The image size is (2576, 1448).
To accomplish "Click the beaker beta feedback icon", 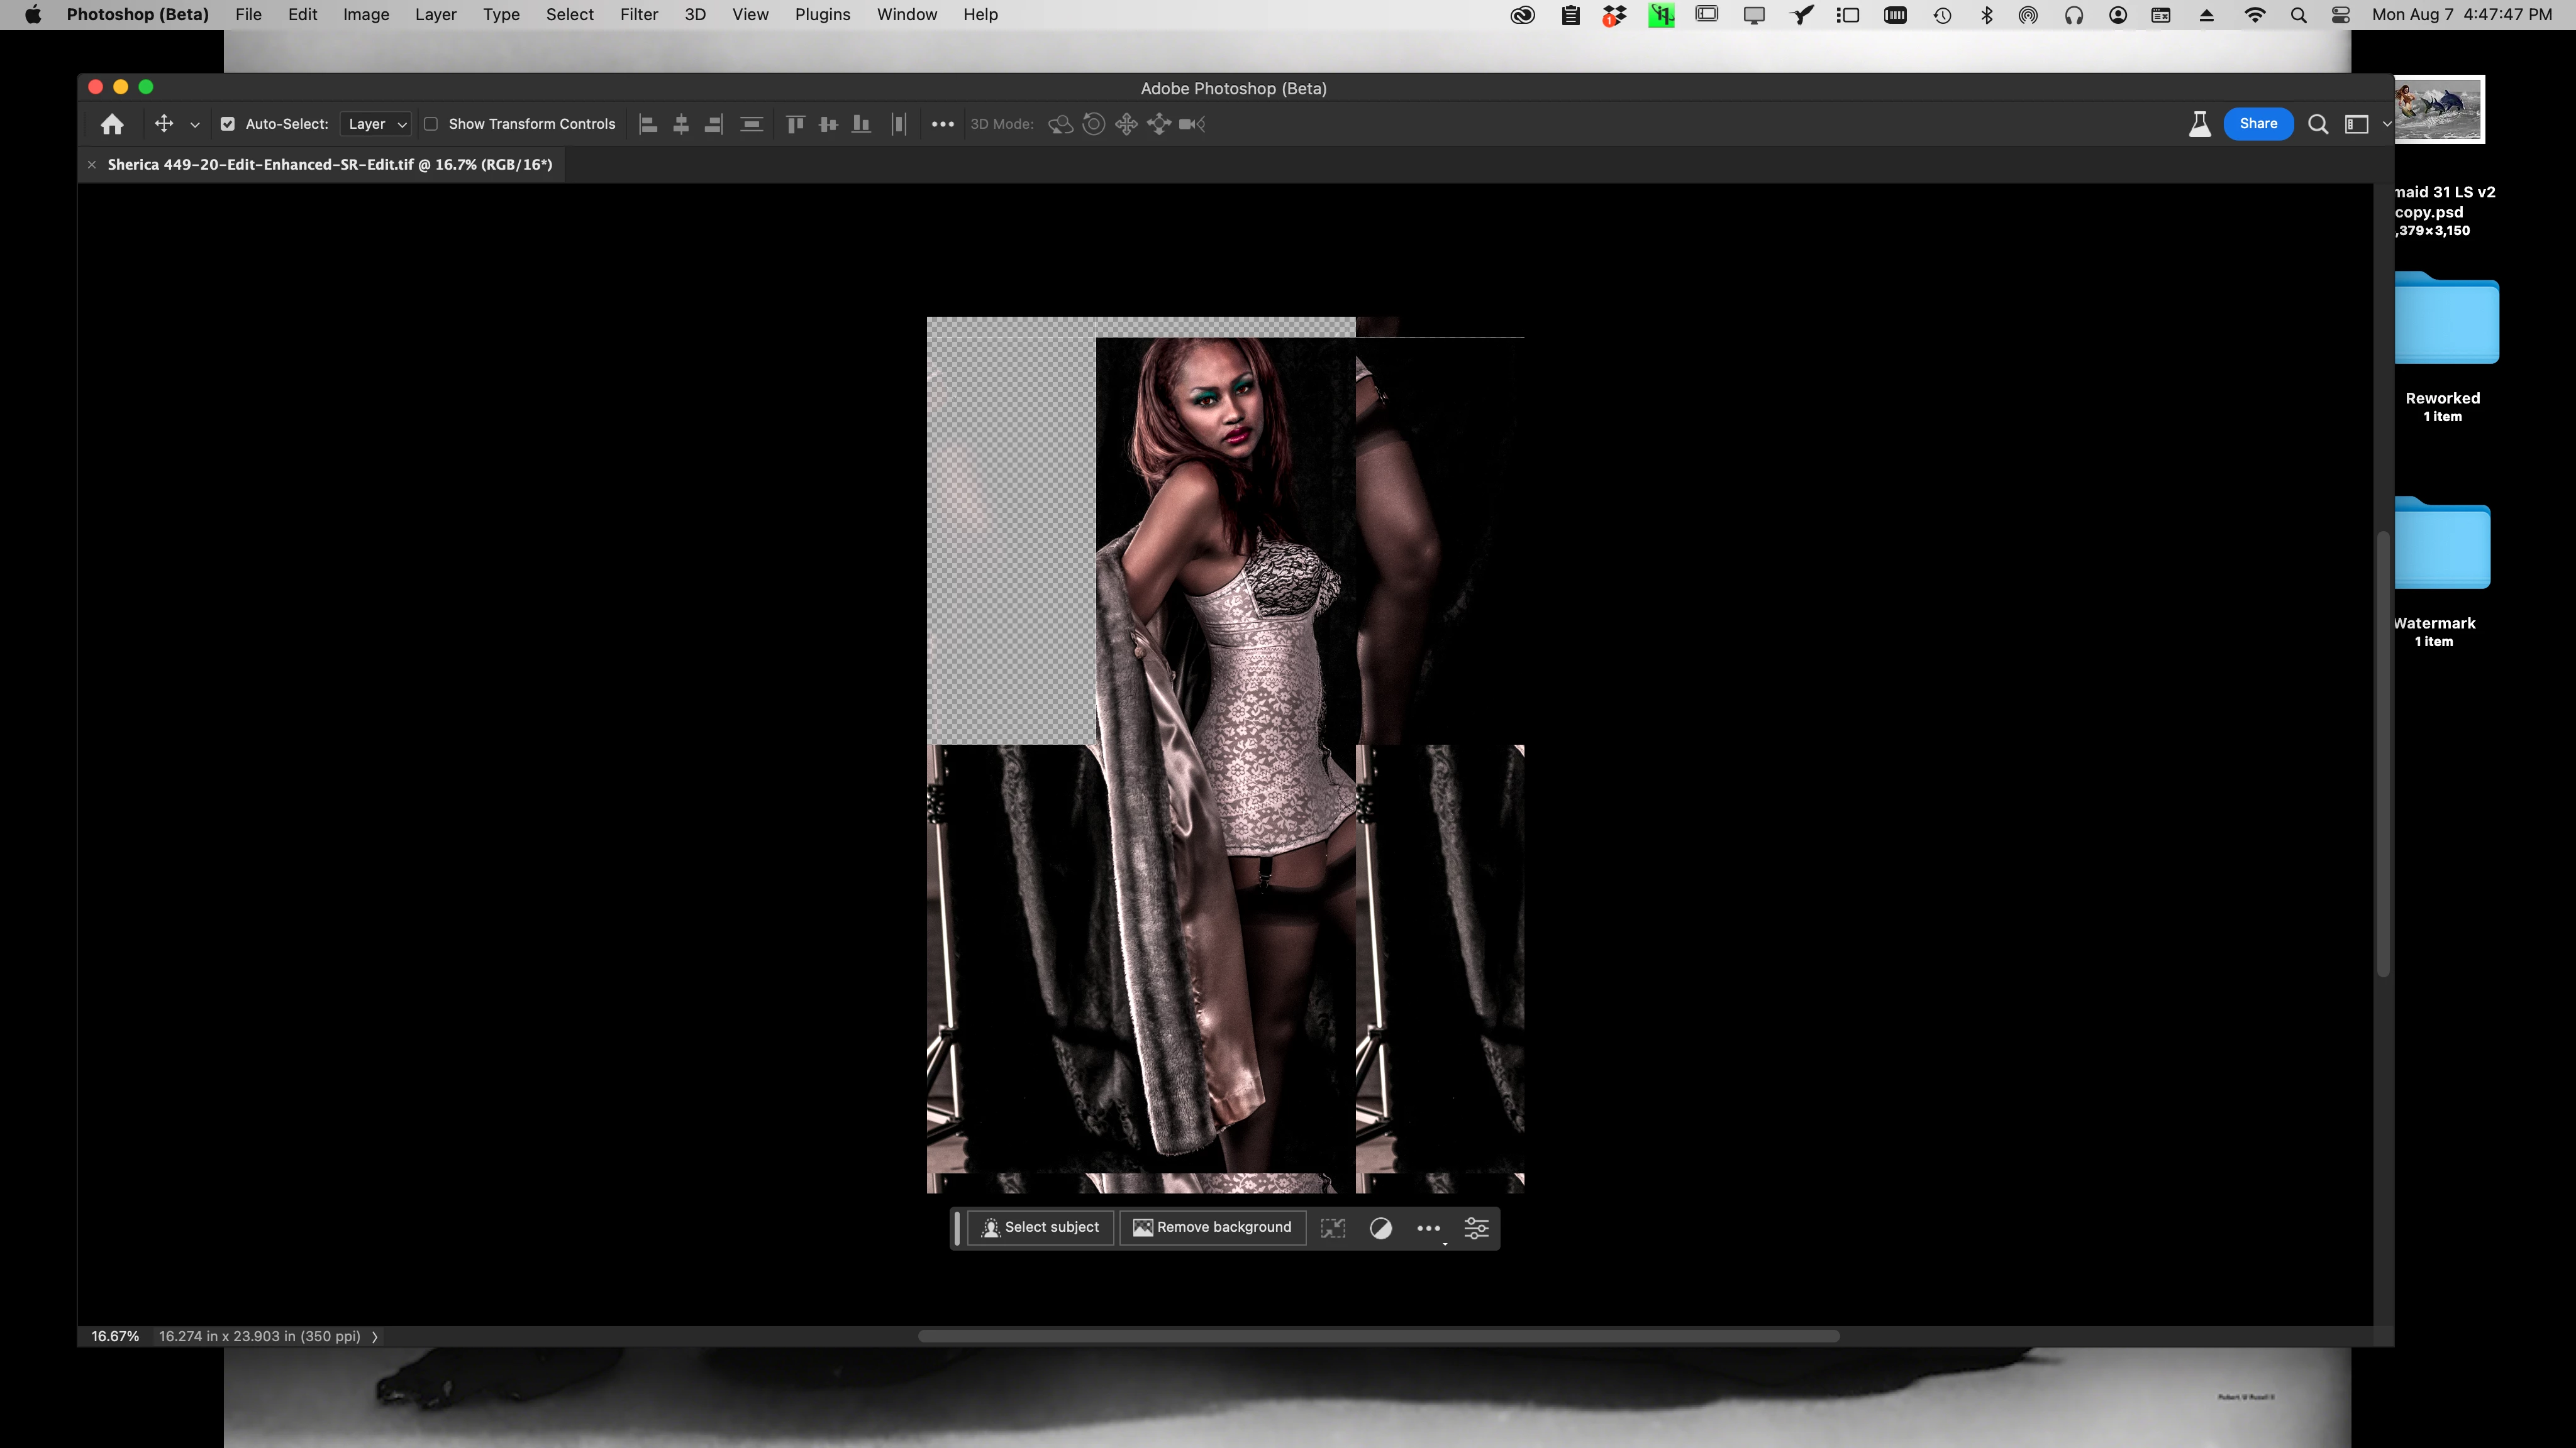I will (x=2199, y=124).
